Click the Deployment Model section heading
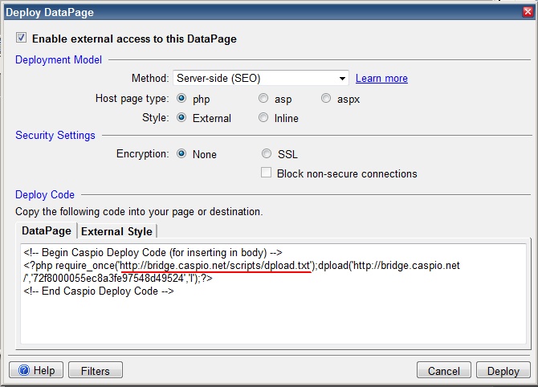Screen dimensions: 538x387 click(59, 59)
